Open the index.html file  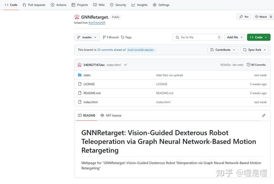90,102
